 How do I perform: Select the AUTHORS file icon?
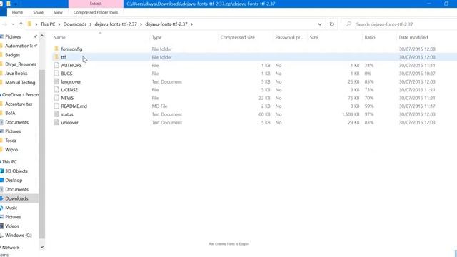point(56,65)
